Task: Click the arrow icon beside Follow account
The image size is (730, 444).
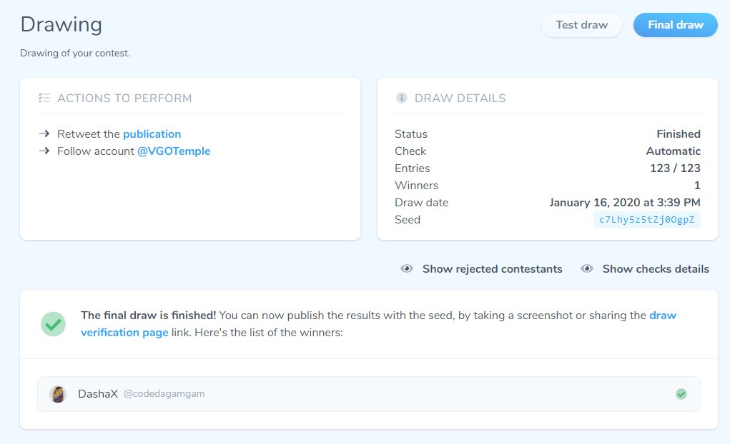Action: [44, 151]
